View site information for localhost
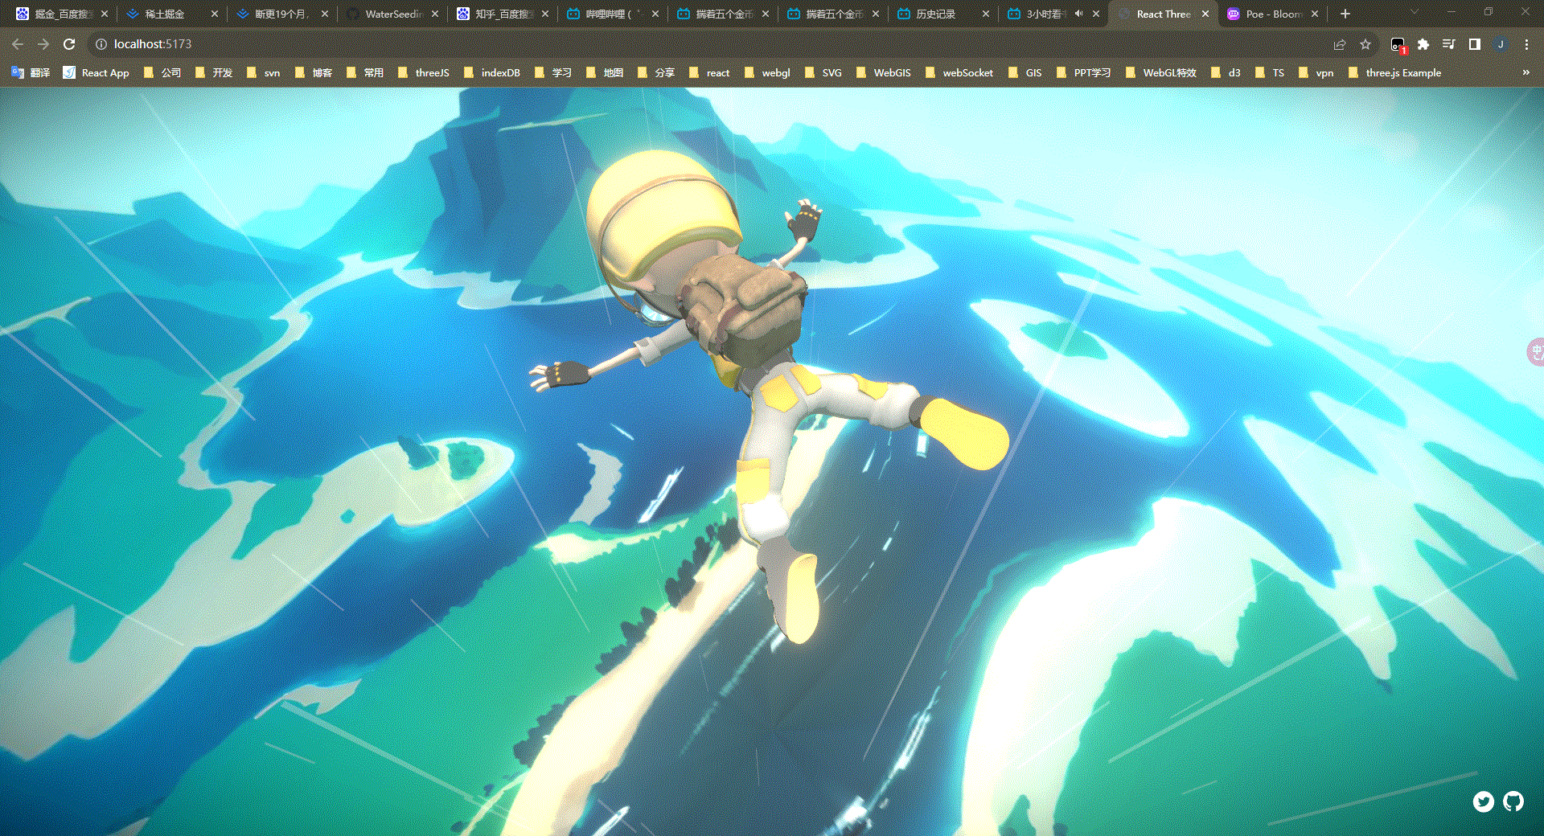Image resolution: width=1544 pixels, height=836 pixels. [101, 44]
